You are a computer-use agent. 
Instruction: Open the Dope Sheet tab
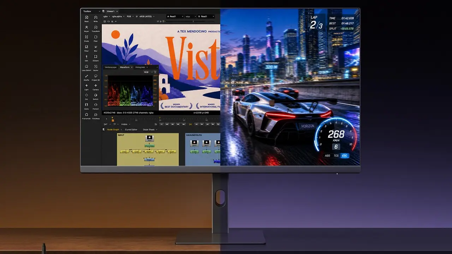tap(149, 129)
